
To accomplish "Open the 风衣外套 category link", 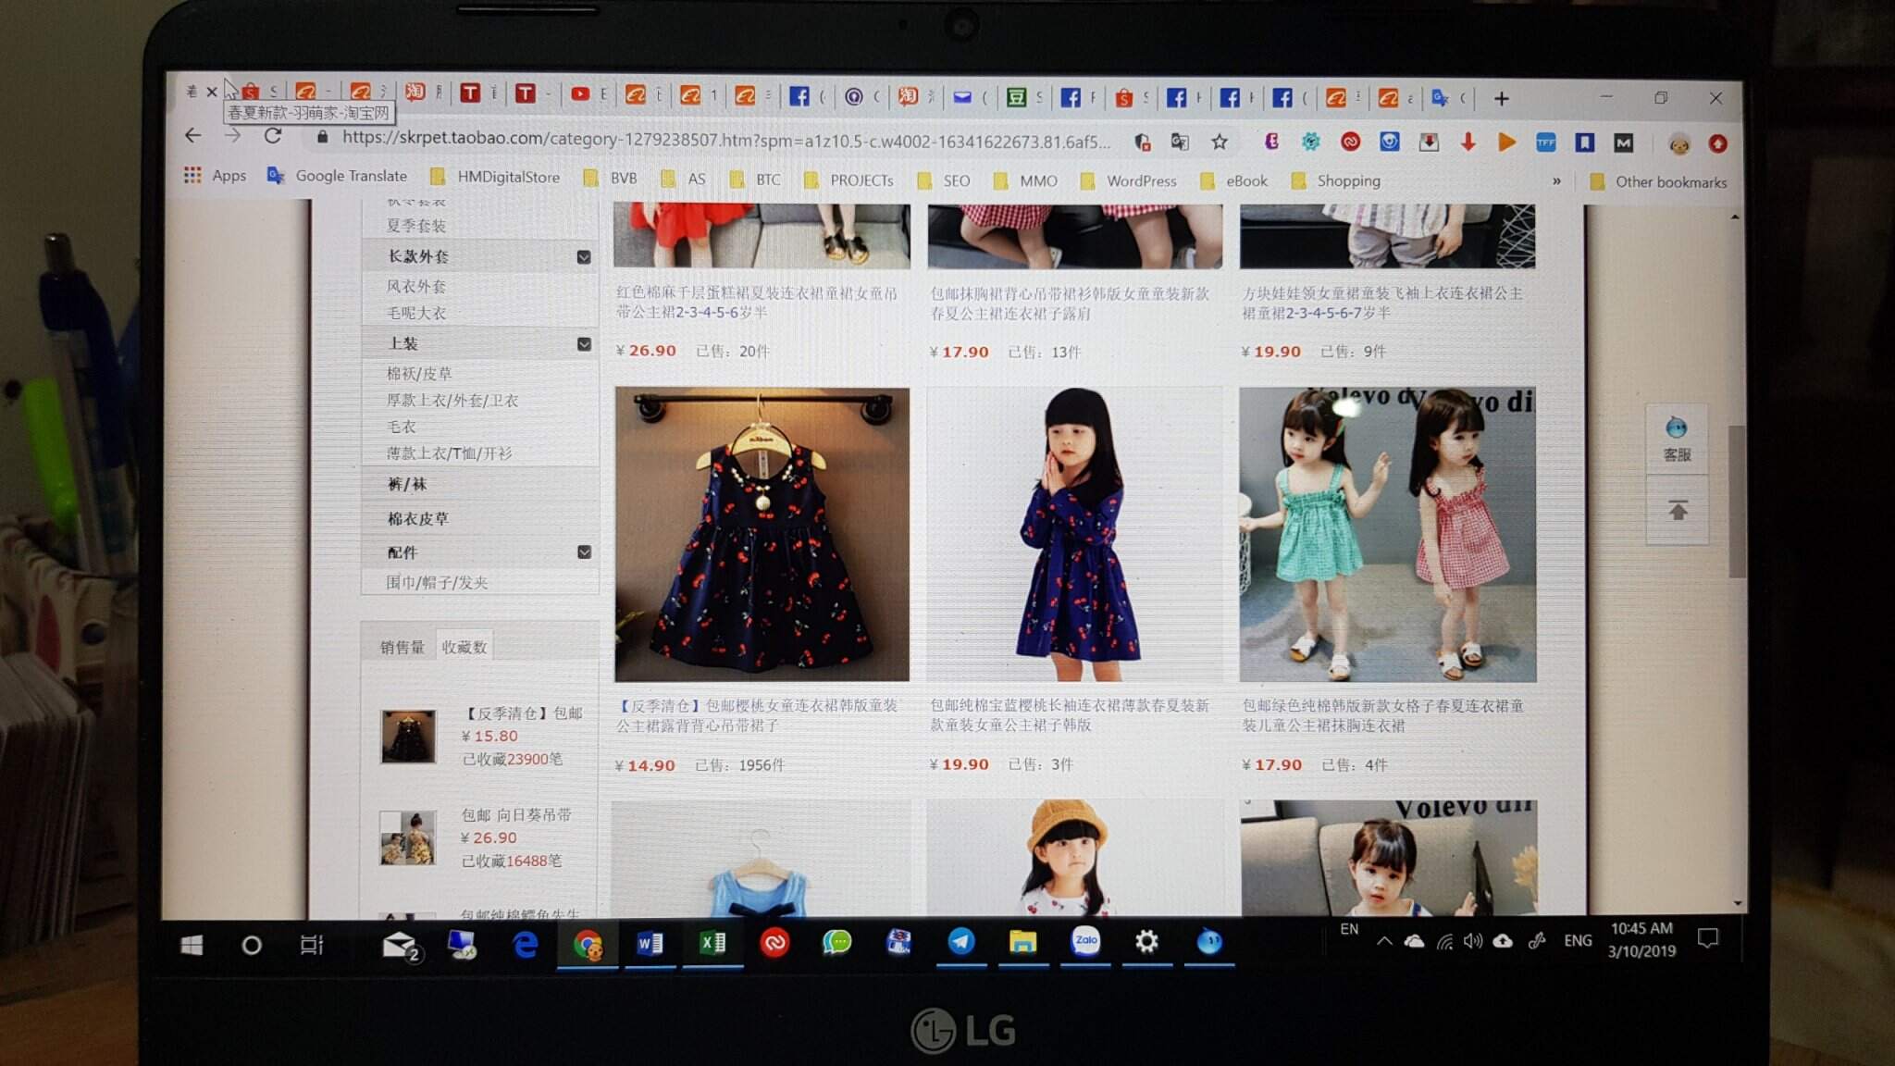I will 415,287.
